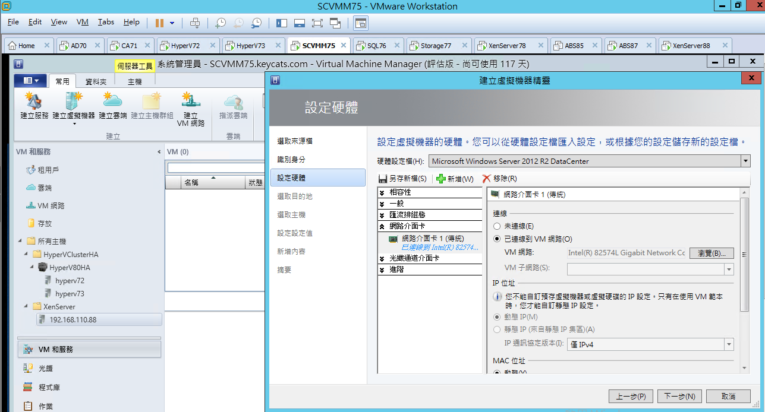Collapse the navigation pane arrow
Screen dimensions: 765x412
tap(159, 152)
